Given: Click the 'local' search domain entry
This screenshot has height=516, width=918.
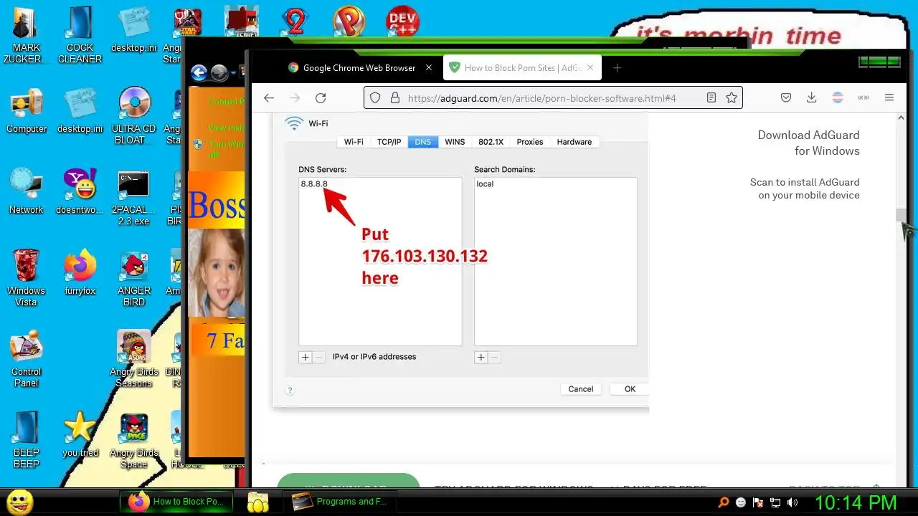Looking at the screenshot, I should tap(485, 184).
